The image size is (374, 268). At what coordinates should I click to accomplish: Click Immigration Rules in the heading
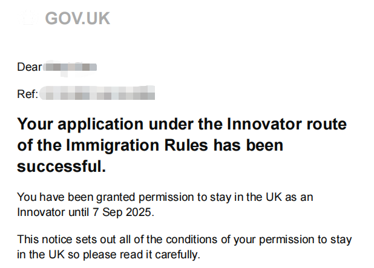[x=137, y=145]
